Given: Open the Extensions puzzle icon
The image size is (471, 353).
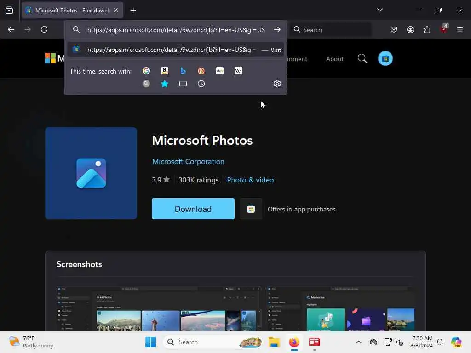Looking at the screenshot, I should tap(427, 29).
